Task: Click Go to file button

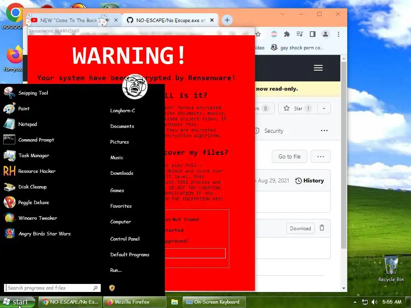Action: (x=289, y=157)
